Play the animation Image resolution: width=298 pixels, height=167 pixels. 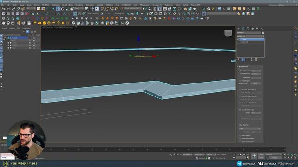coord(241,154)
